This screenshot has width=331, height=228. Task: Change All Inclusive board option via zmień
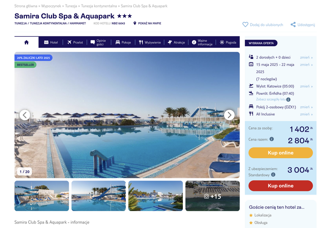[x=306, y=114]
